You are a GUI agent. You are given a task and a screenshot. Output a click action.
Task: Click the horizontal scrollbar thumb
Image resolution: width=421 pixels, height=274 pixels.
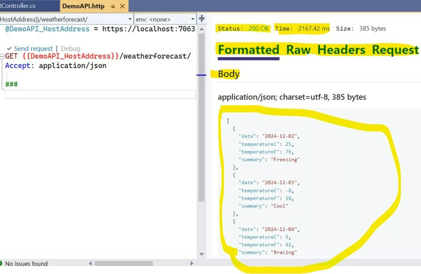point(124,264)
